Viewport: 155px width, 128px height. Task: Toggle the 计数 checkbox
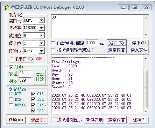coord(11,68)
